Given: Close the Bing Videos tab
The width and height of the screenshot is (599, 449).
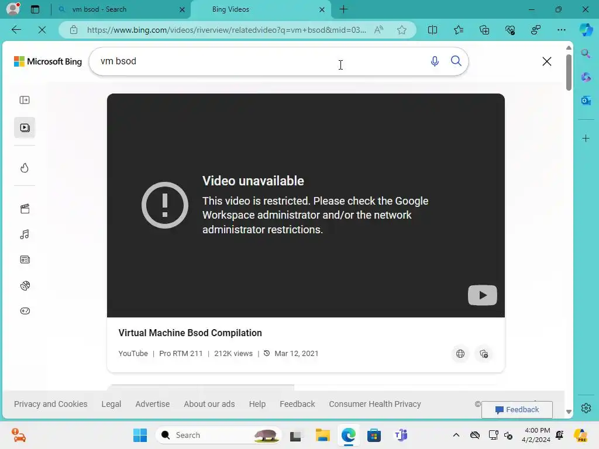Looking at the screenshot, I should tap(322, 9).
